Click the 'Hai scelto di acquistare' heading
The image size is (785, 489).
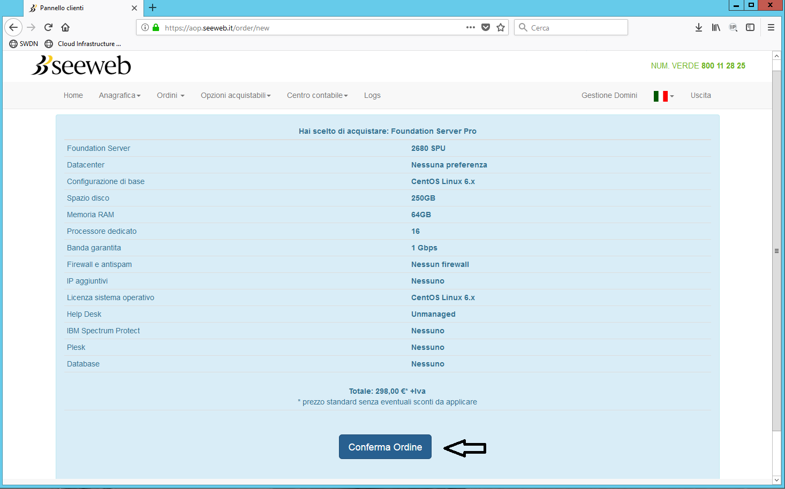[388, 131]
